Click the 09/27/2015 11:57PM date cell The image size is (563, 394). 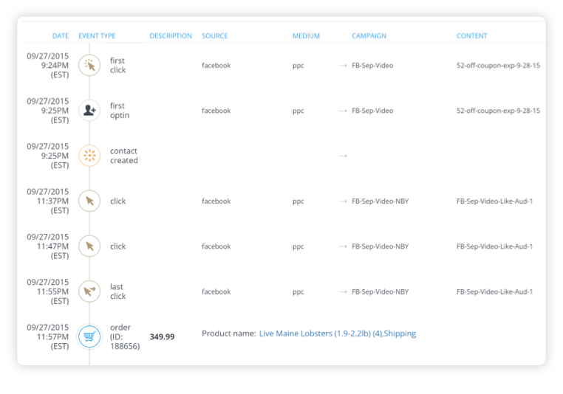coord(48,336)
